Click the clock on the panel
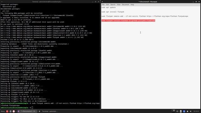 coord(196,111)
